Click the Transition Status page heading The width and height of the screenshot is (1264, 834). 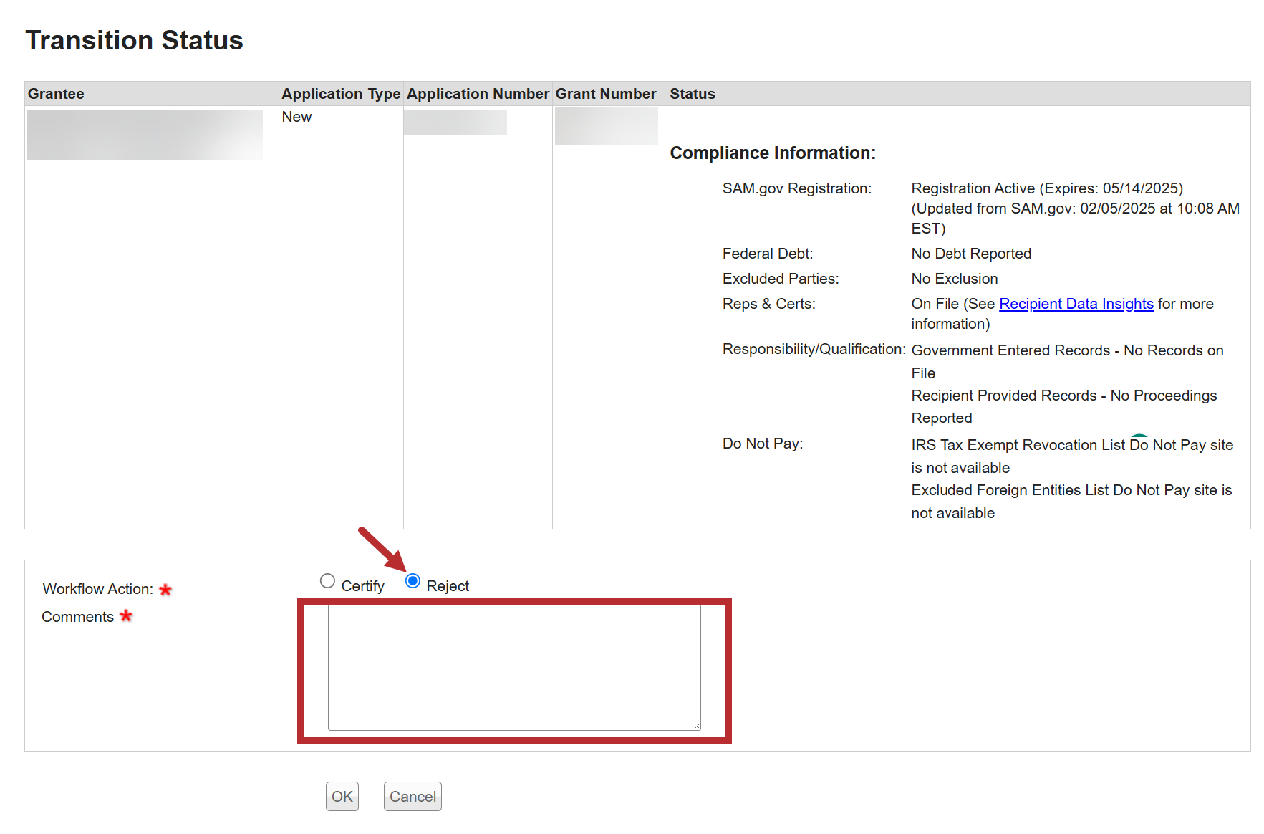135,41
